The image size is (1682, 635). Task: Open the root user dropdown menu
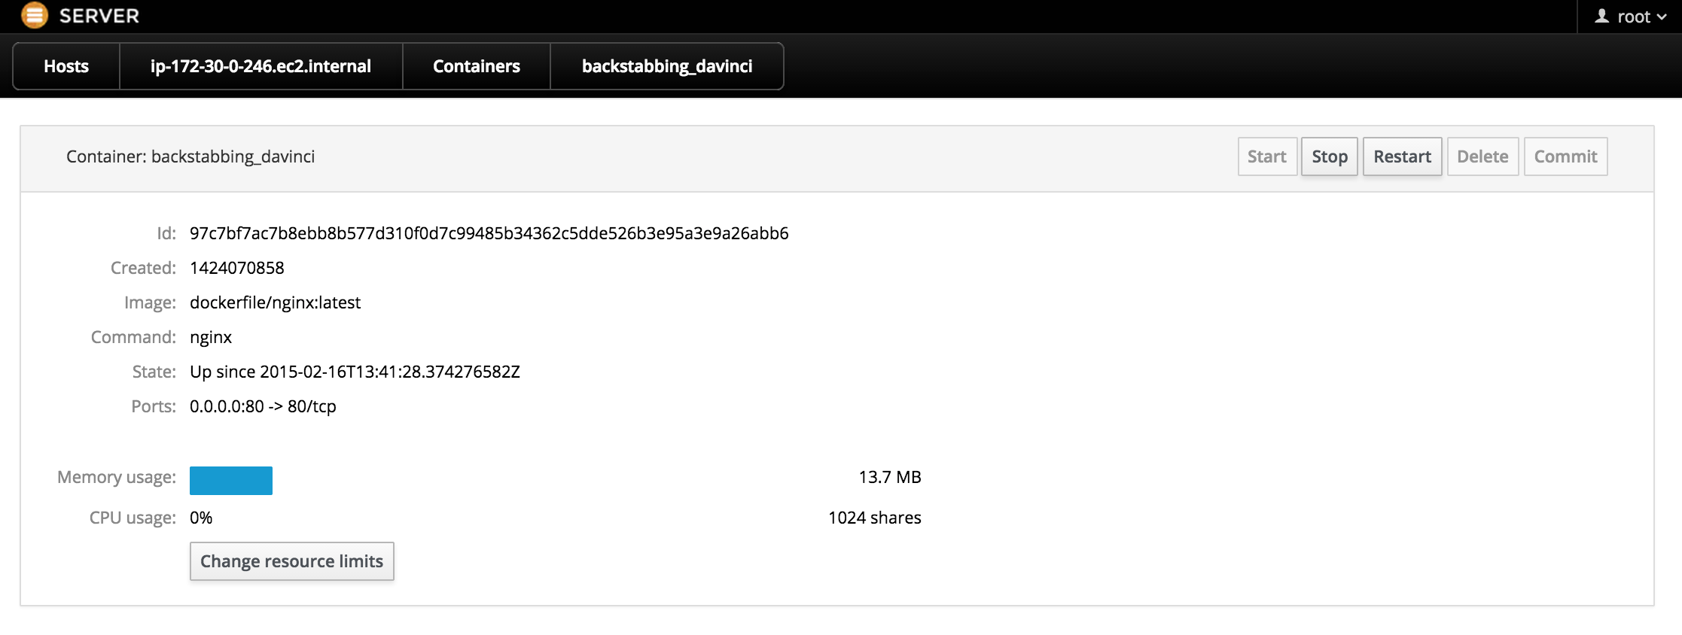coord(1631,17)
